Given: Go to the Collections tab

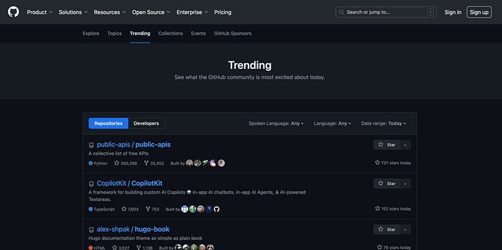Looking at the screenshot, I should (x=171, y=33).
